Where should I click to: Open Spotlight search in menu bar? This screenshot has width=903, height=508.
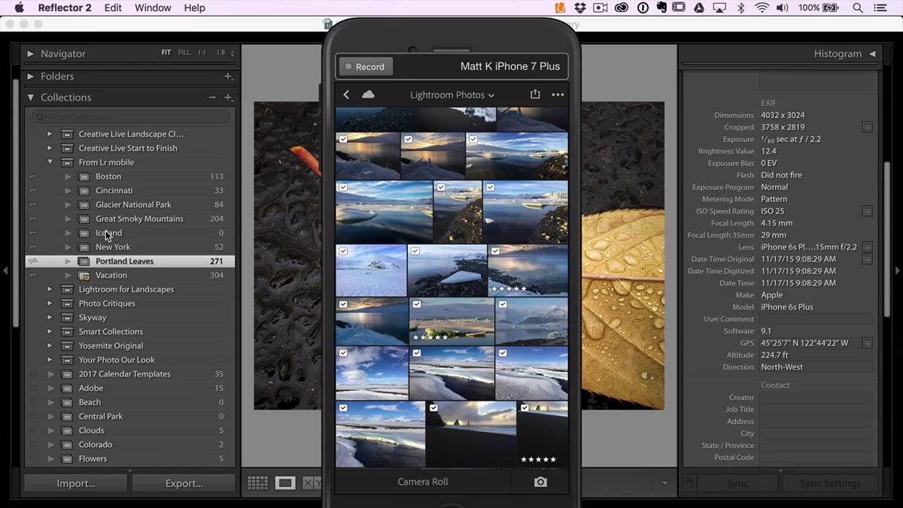[x=857, y=8]
